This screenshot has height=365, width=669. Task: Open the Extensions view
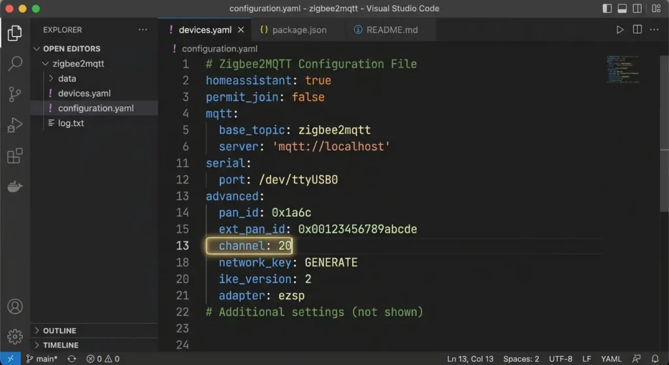click(x=14, y=155)
